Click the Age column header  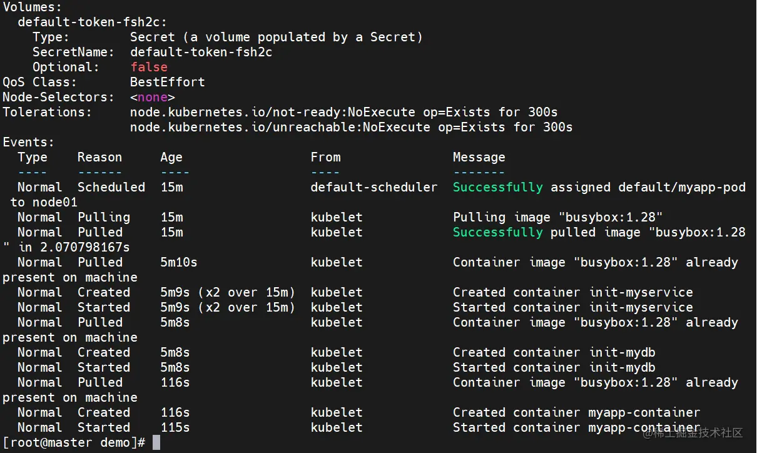click(x=171, y=157)
